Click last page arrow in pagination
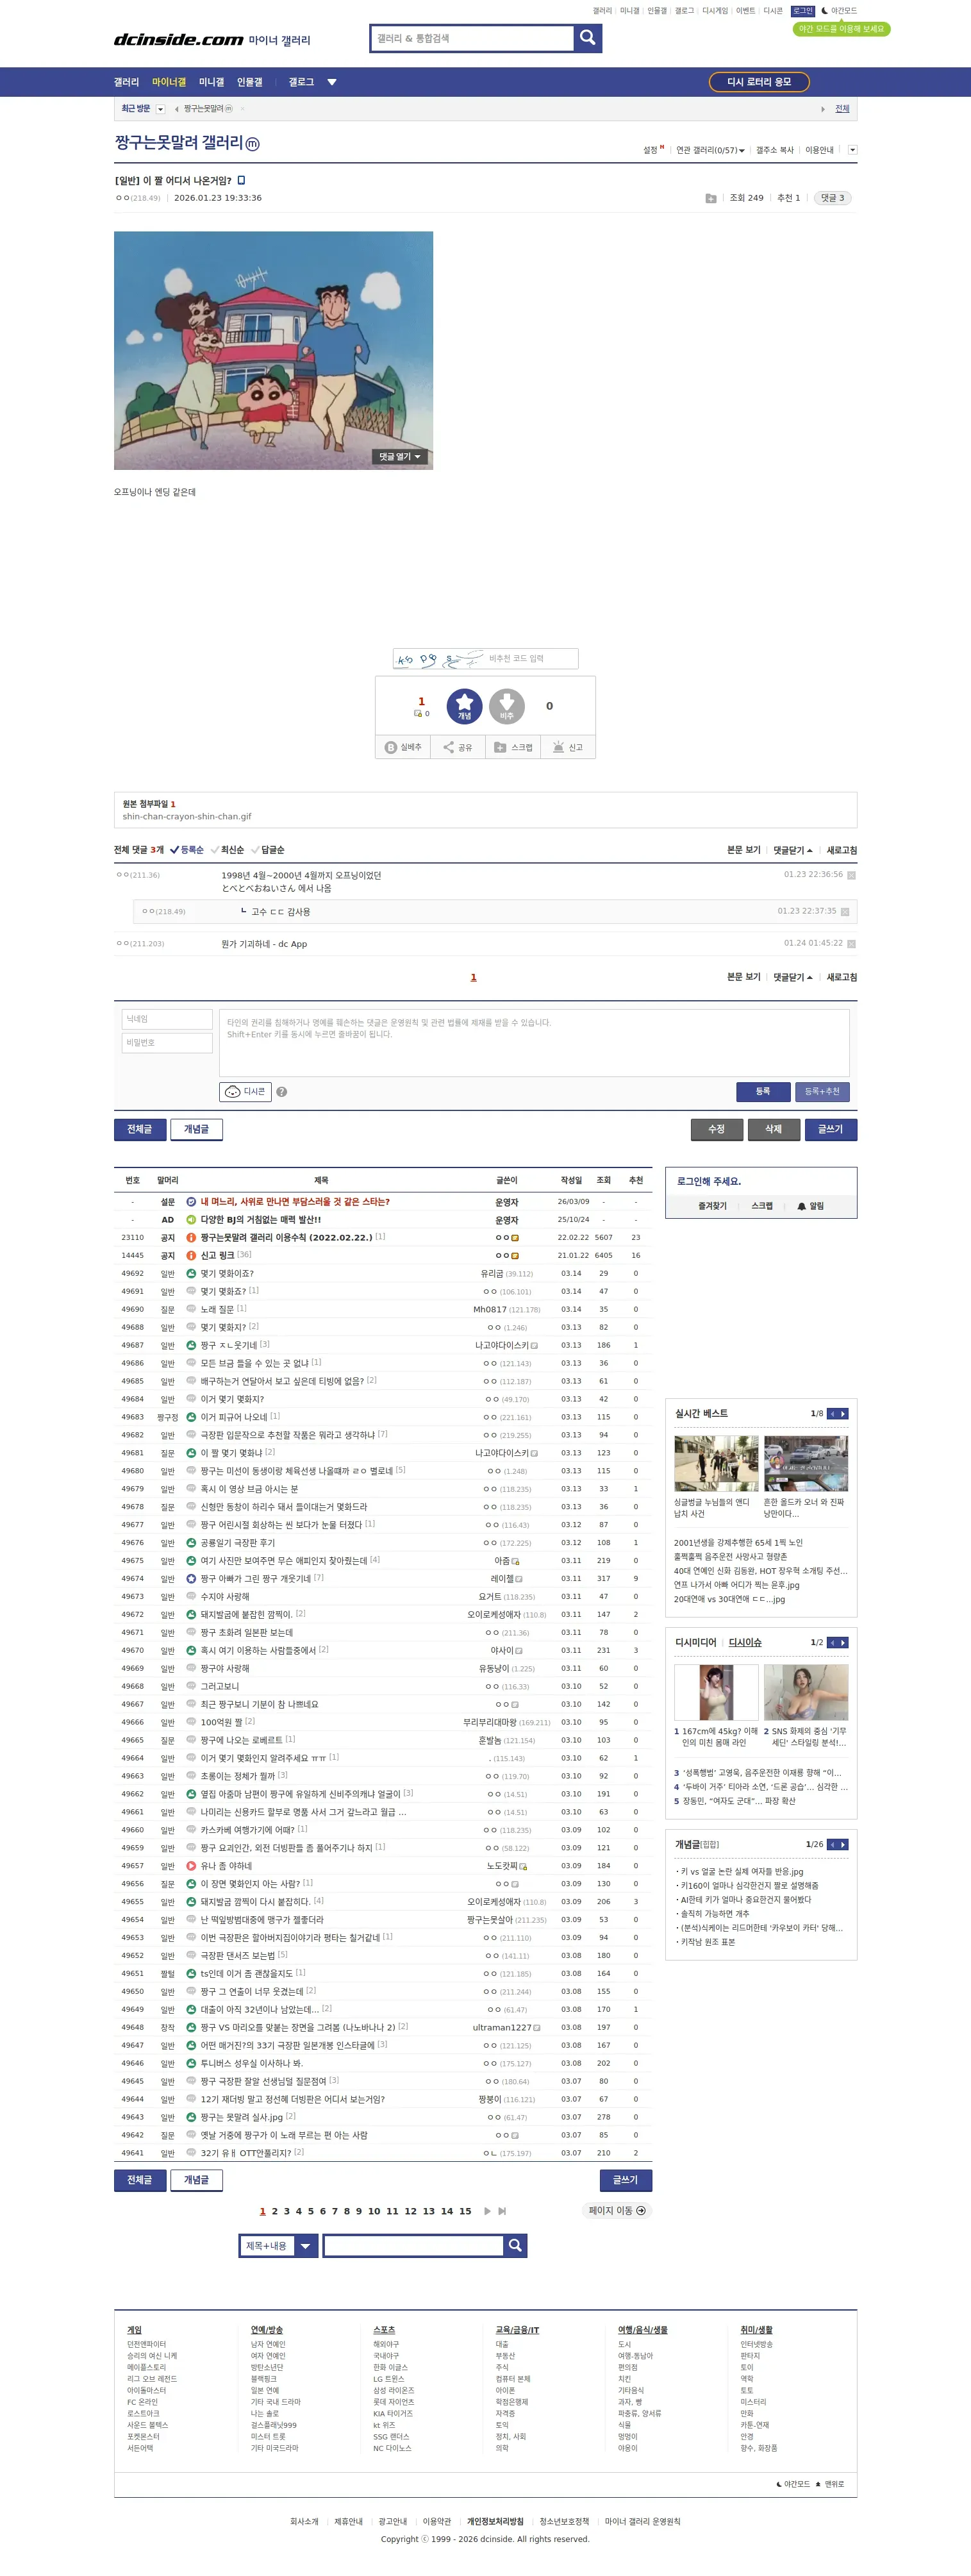Viewport: 971px width, 2576px height. click(502, 2211)
